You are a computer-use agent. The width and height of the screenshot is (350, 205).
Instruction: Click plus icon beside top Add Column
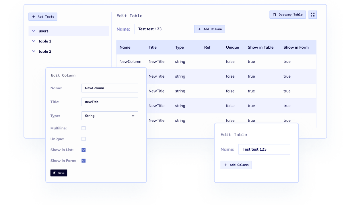[x=199, y=29]
